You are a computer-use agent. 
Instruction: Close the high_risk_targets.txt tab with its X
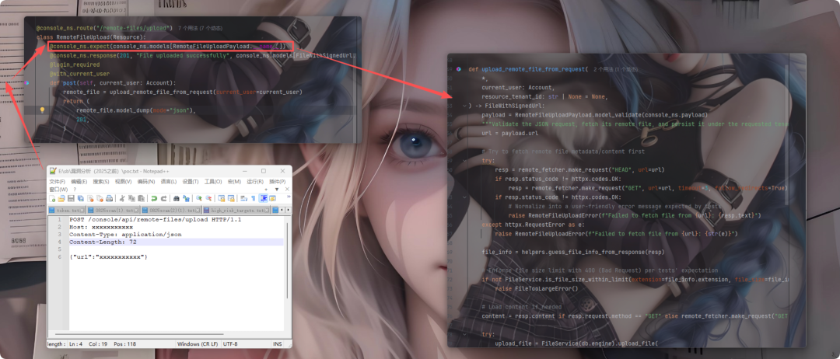point(267,210)
